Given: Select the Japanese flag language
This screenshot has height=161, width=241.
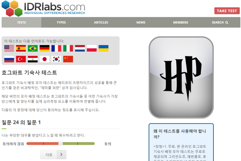Looking at the screenshot, I should pos(44,59).
